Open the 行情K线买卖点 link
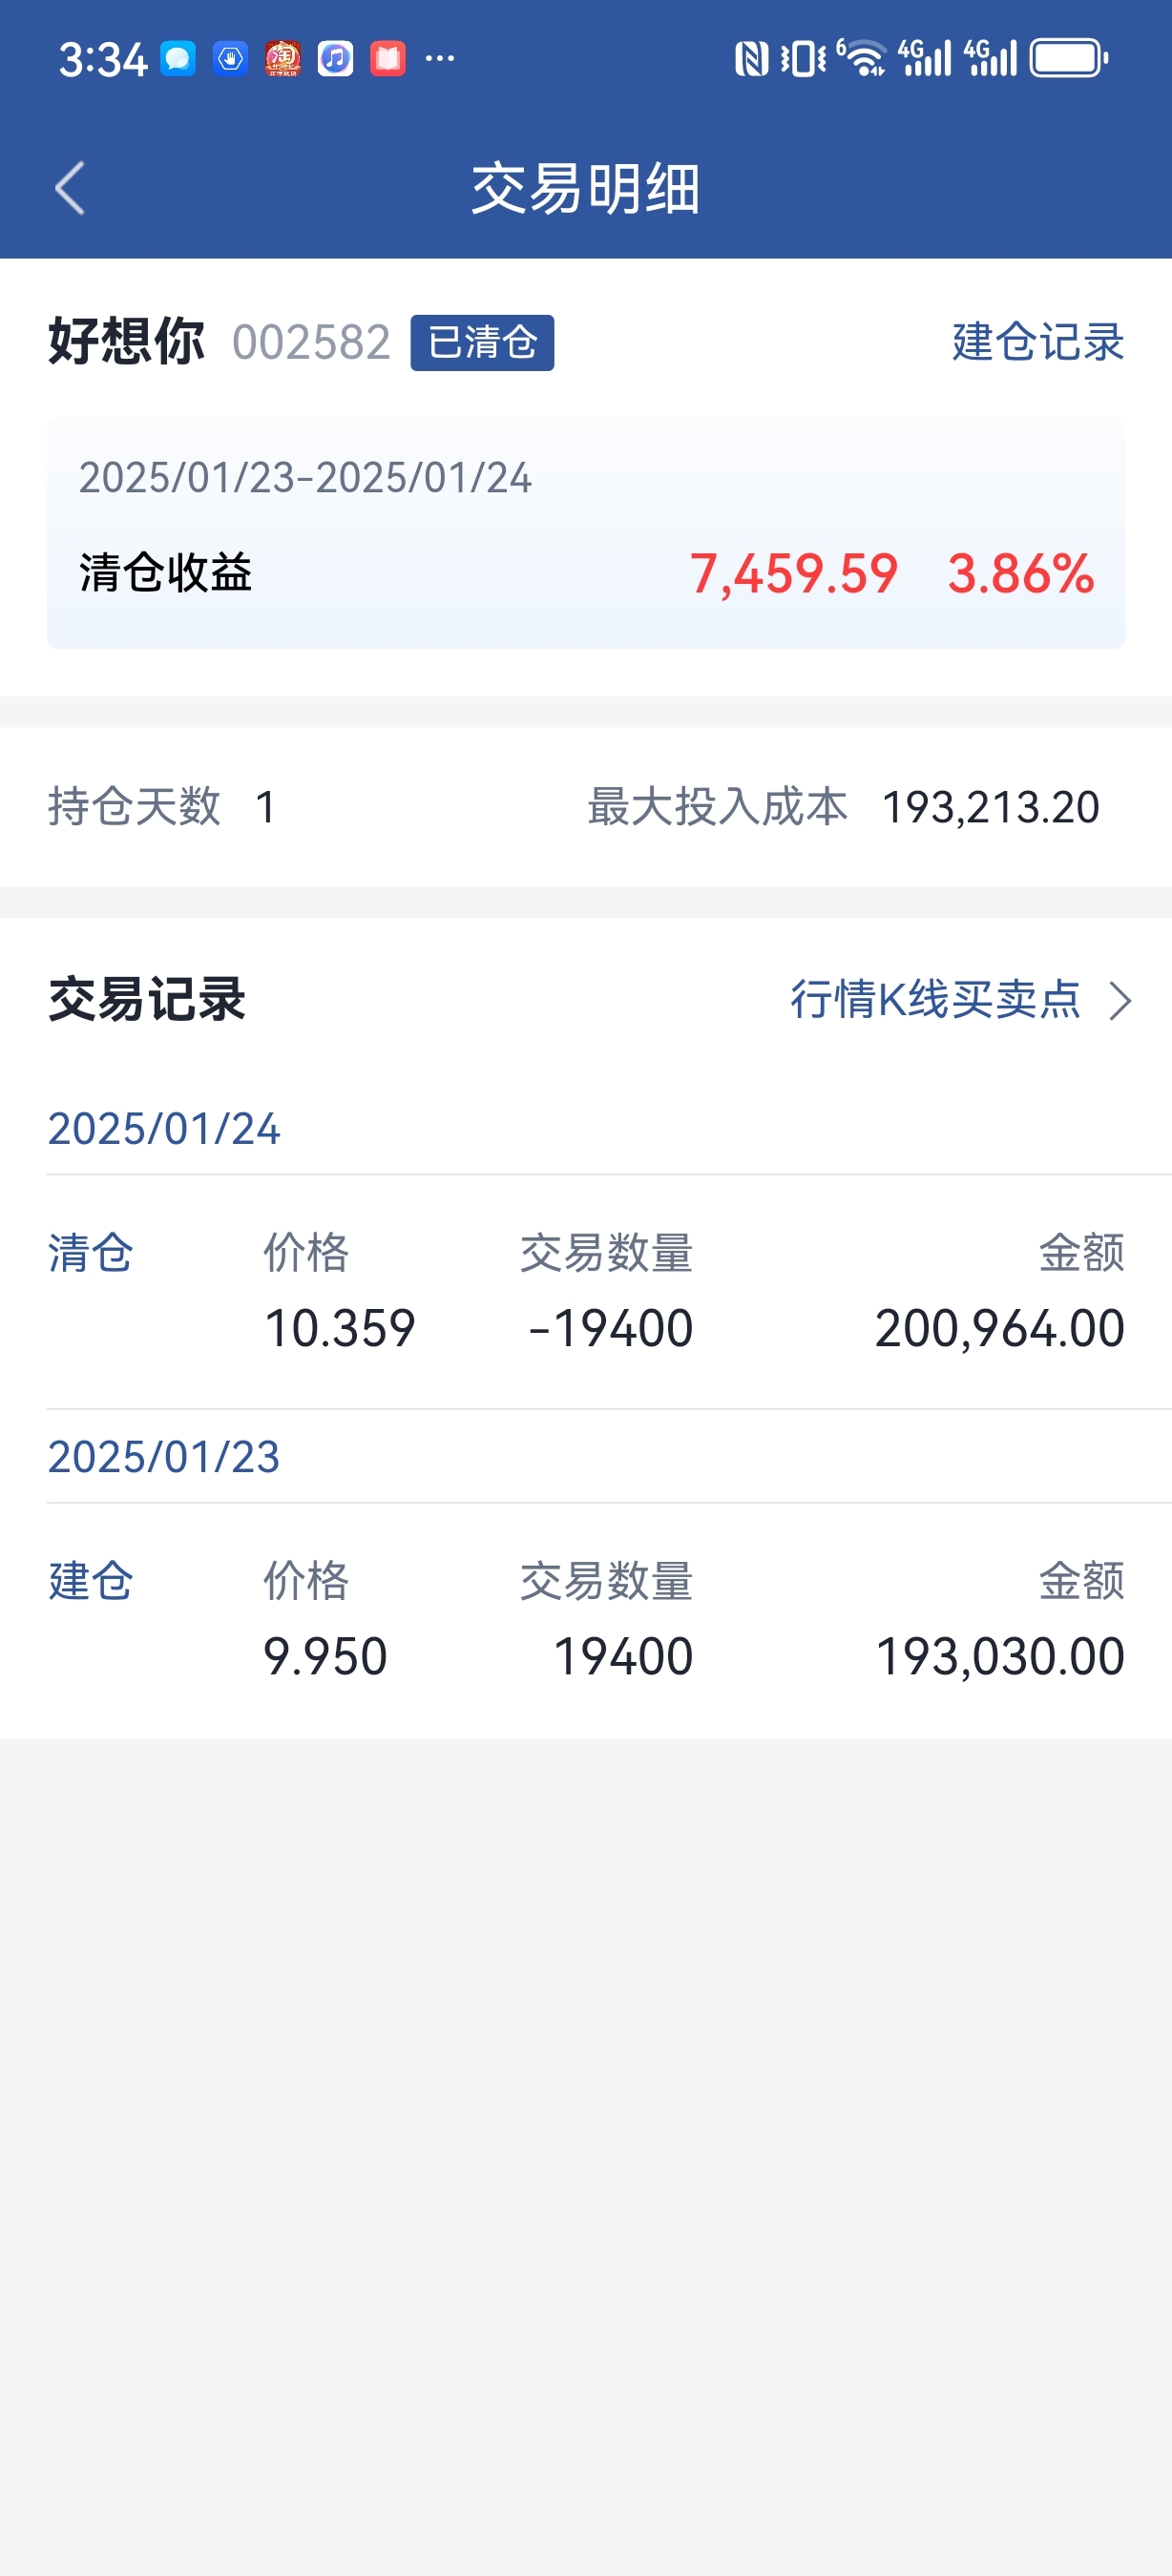 [935, 999]
